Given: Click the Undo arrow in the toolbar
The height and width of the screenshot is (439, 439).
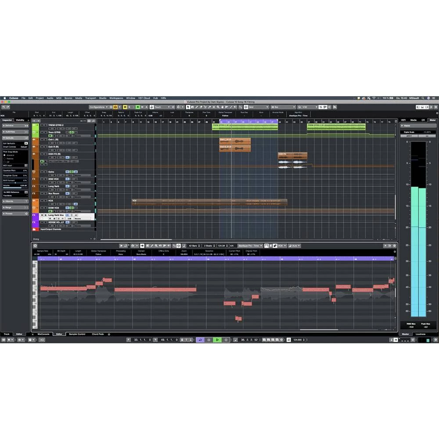Looking at the screenshot, I should coord(3,107).
